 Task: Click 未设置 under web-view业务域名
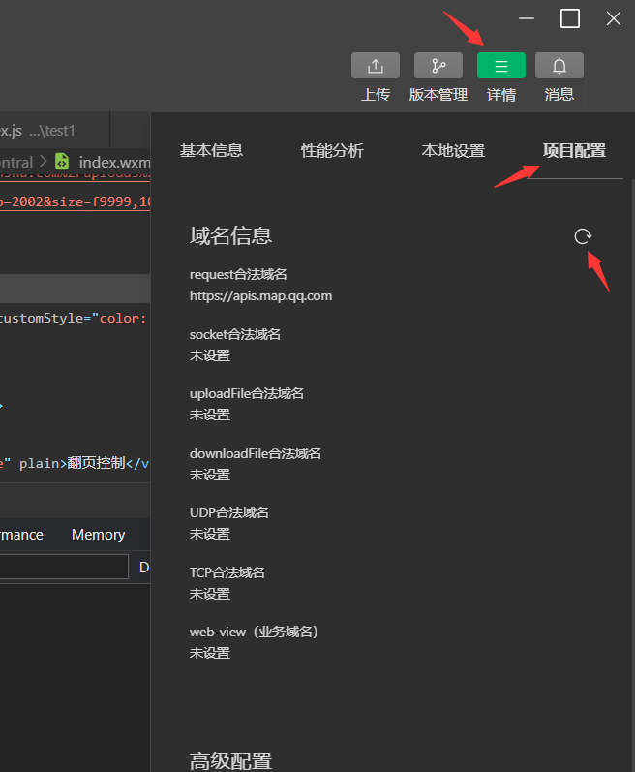click(x=210, y=653)
